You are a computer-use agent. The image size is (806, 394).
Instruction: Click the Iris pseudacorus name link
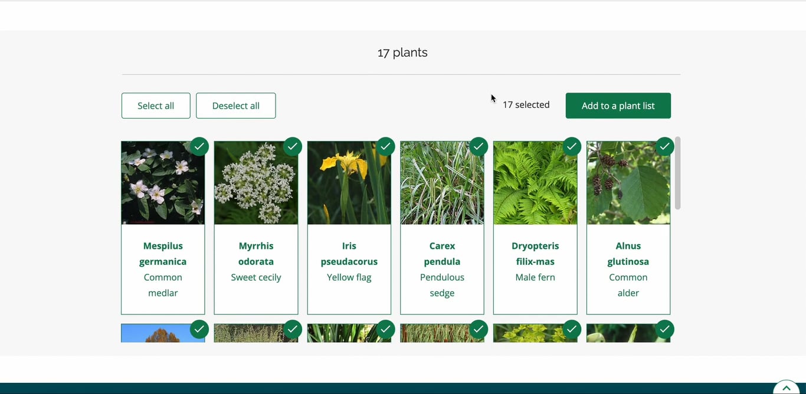tap(349, 254)
